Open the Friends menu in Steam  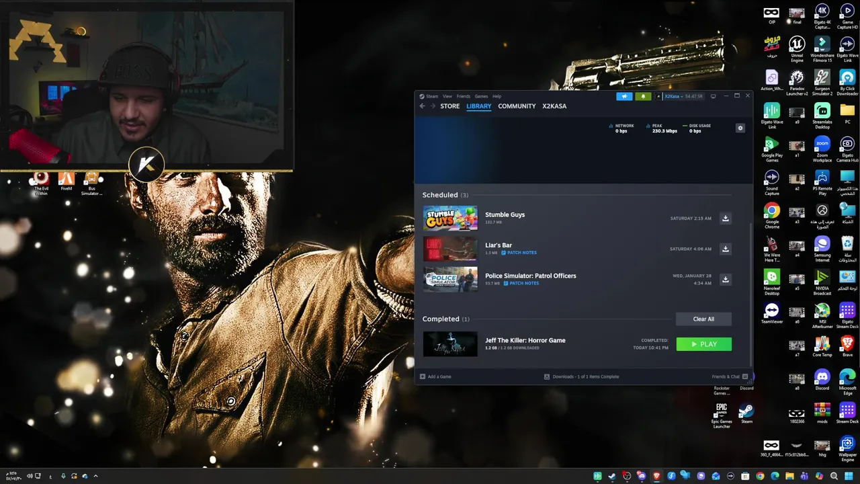464,96
